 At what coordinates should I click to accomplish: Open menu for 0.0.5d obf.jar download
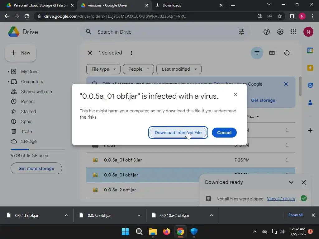[66, 215]
